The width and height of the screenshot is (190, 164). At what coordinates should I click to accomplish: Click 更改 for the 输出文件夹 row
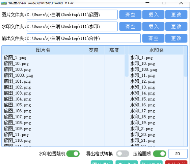pyautogui.click(x=176, y=38)
